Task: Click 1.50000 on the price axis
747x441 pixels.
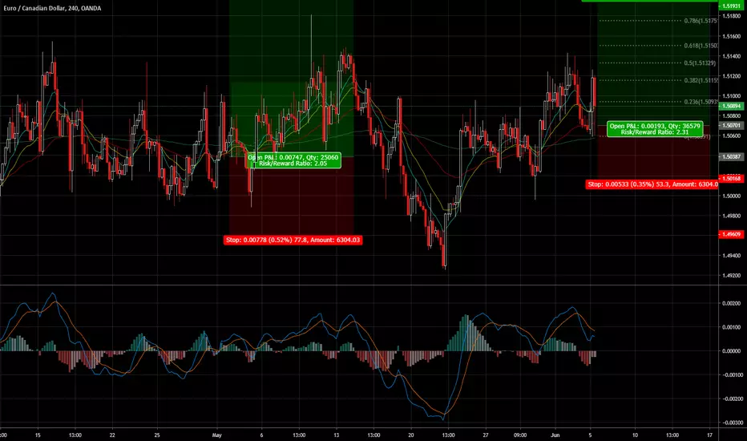Action: point(731,196)
